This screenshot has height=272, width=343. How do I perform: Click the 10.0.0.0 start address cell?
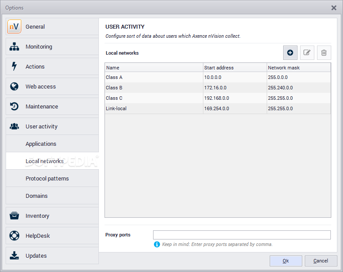click(235, 77)
